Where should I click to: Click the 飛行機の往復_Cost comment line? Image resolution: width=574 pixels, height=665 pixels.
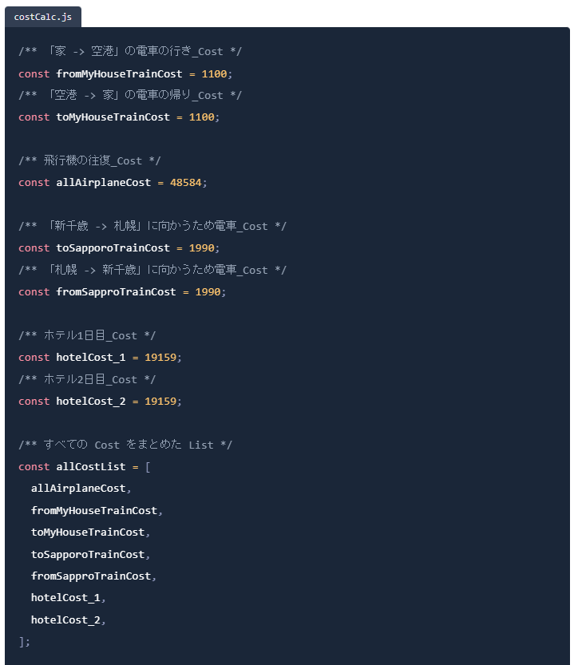tap(89, 160)
